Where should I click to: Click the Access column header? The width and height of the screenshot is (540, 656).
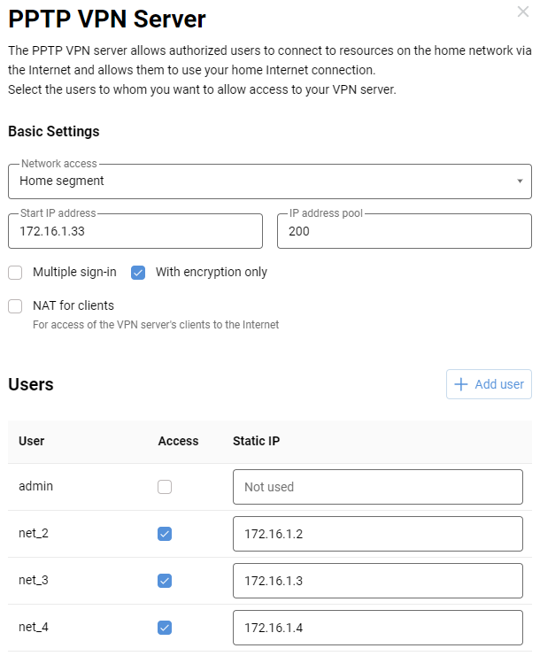178,441
